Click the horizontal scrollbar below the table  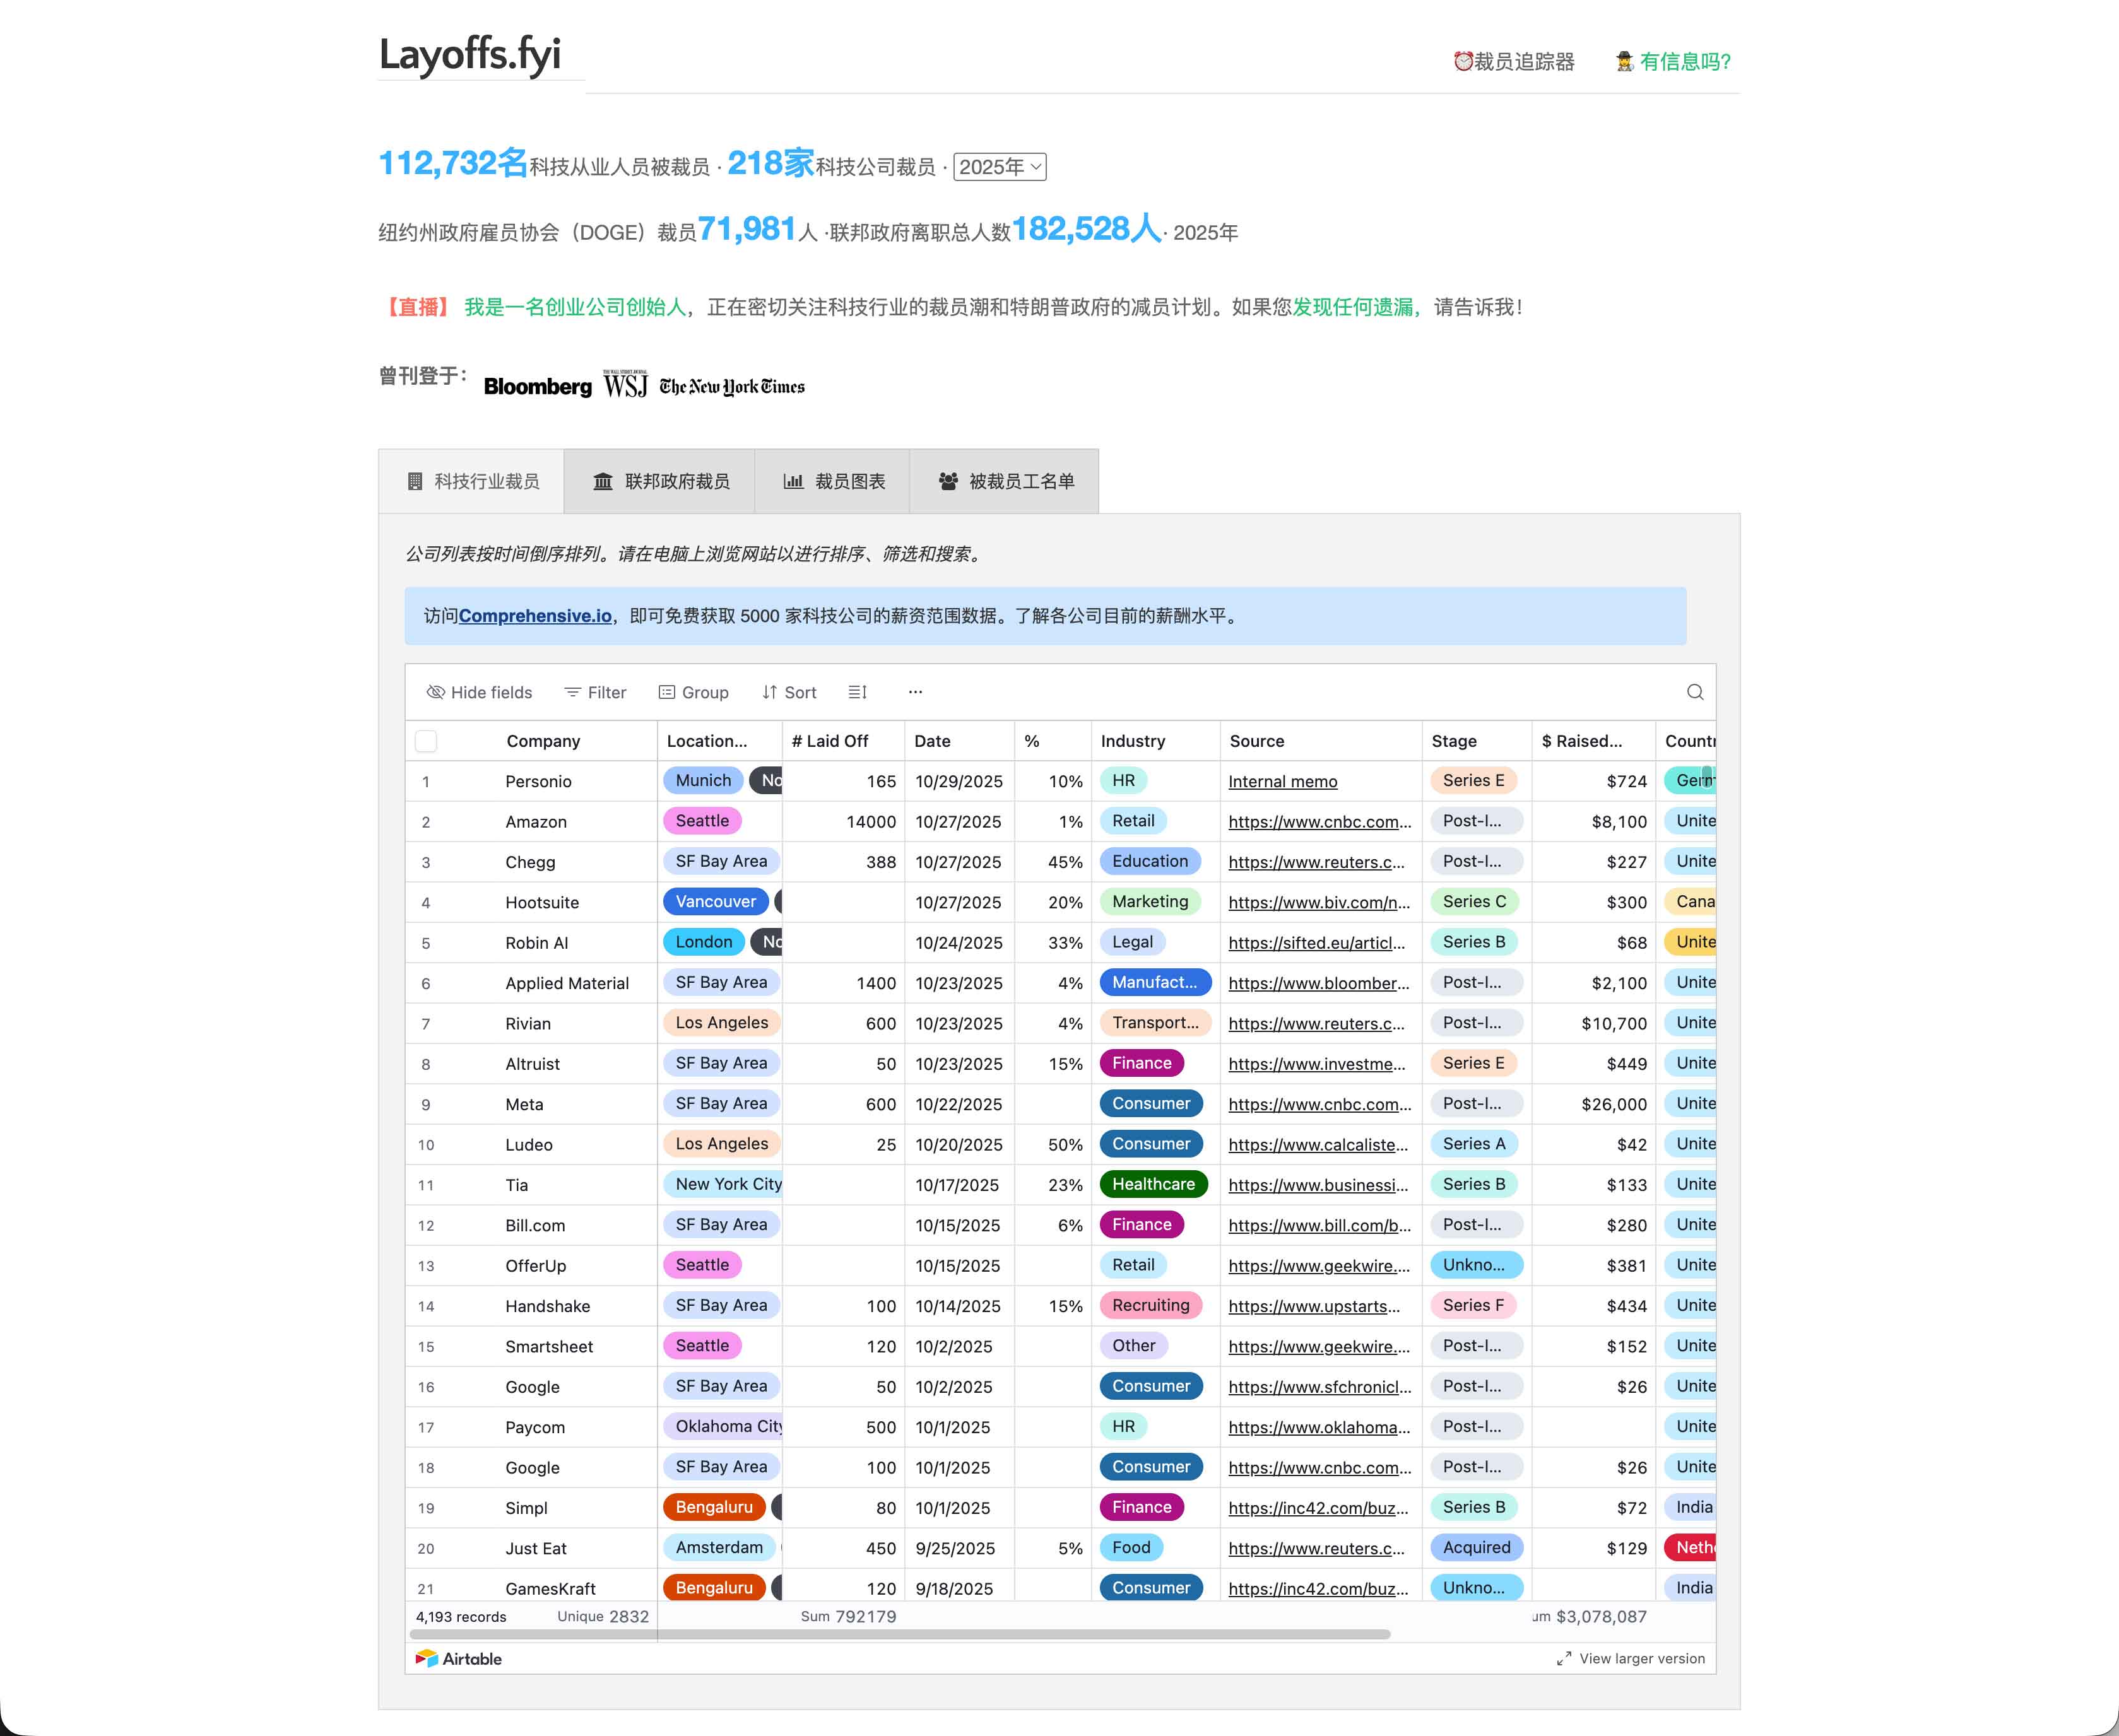pos(900,1634)
